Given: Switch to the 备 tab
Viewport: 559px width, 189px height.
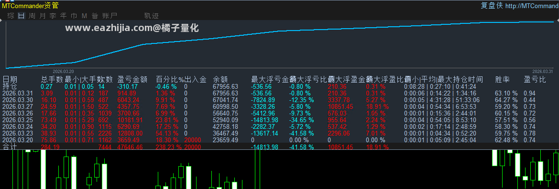Looking at the screenshot, I should [95, 16].
